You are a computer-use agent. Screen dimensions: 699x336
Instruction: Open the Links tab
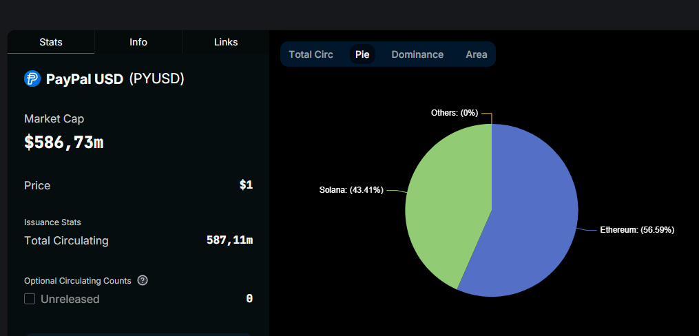tap(226, 42)
